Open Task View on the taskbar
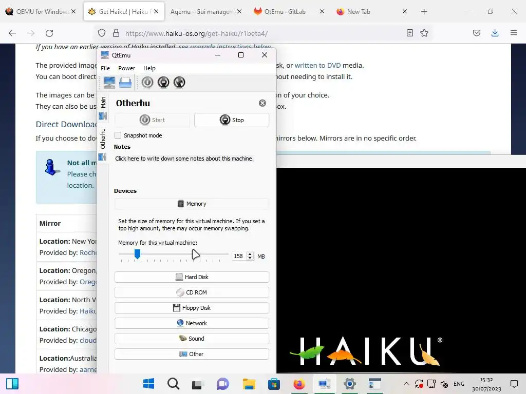Viewport: 526px width, 394px height. [198, 384]
